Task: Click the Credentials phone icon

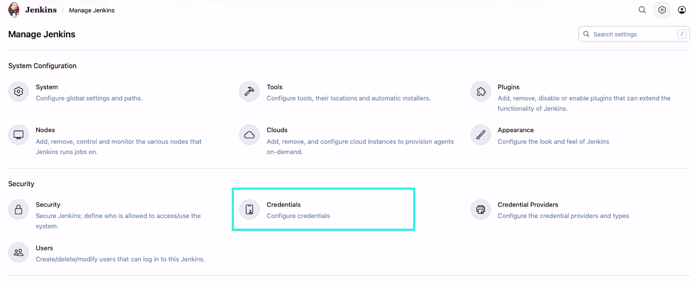Action: tap(249, 210)
